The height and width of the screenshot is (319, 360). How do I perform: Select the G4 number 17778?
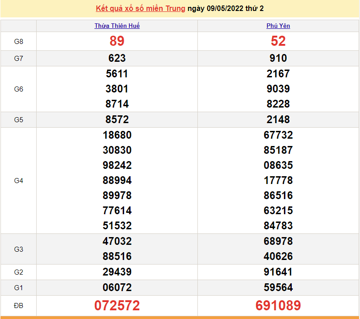278,180
